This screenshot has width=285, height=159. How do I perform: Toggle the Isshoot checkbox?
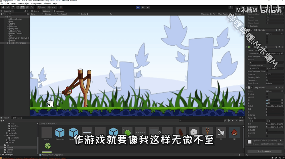pos(267,97)
